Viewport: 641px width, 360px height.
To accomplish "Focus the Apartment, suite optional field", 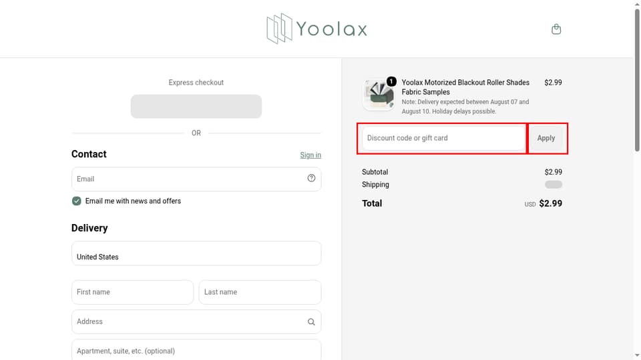I will 196,350.
